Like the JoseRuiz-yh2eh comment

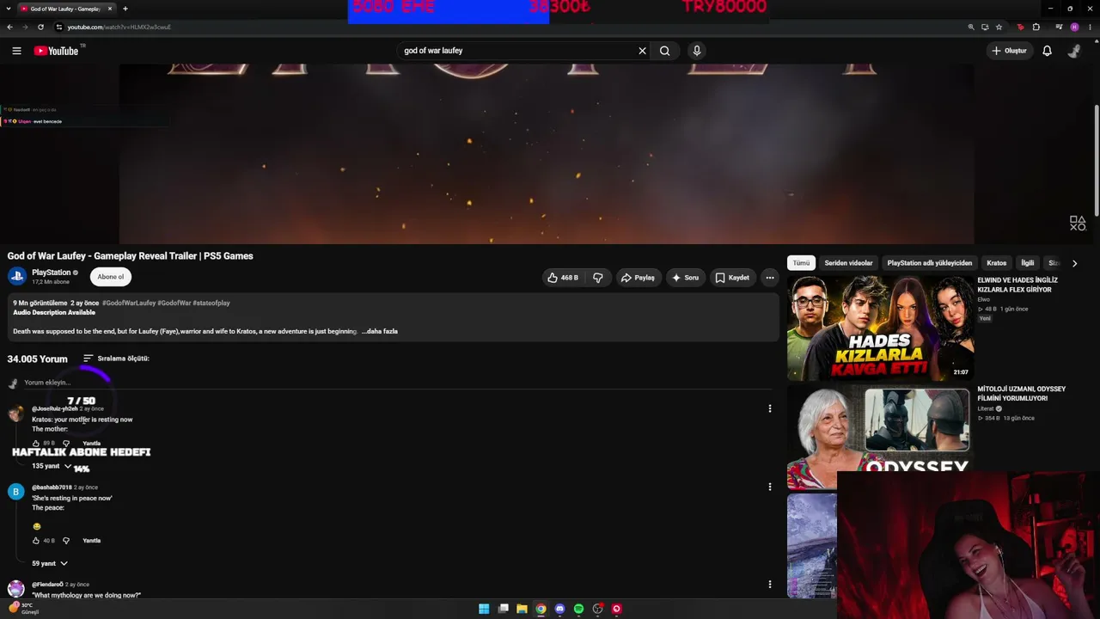pos(36,444)
